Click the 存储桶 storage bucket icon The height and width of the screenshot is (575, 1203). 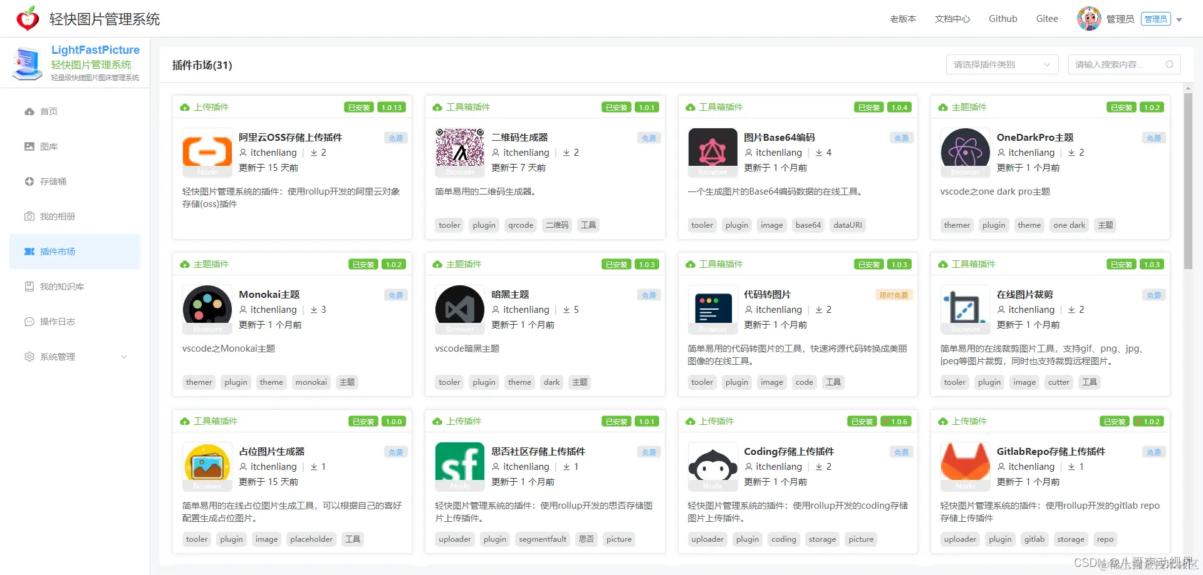pos(29,181)
